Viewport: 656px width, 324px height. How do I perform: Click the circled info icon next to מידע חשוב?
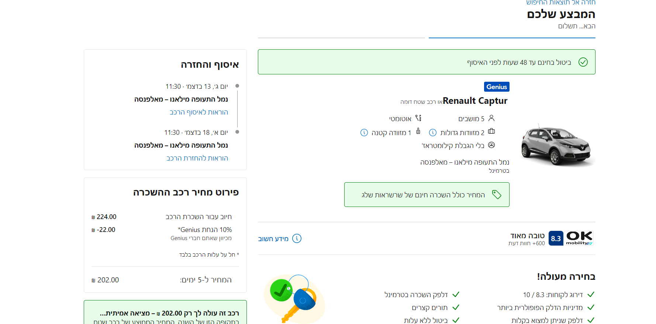297,239
